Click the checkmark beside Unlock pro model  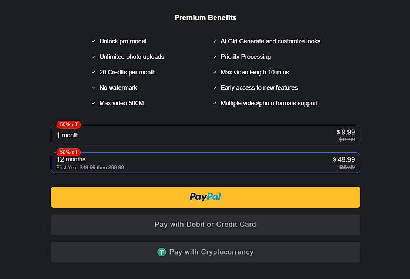93,41
